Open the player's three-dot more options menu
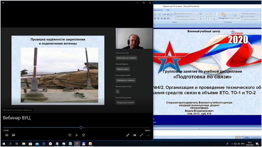 click(148, 135)
